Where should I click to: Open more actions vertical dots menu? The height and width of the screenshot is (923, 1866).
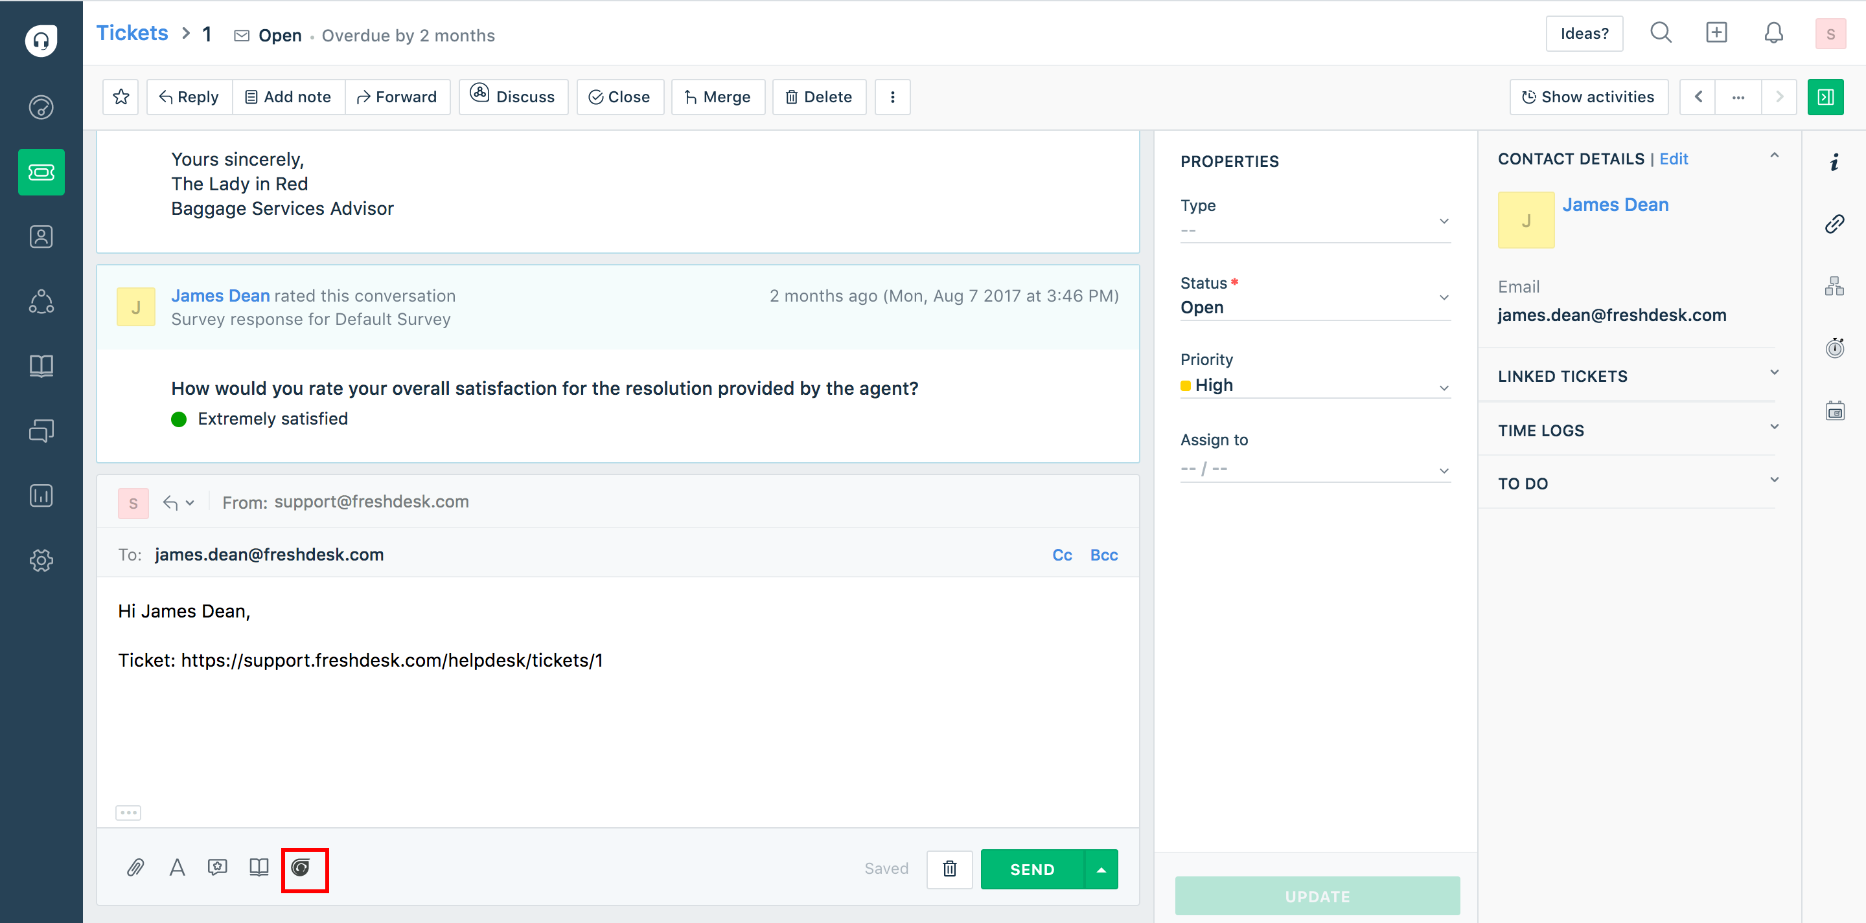pos(892,96)
